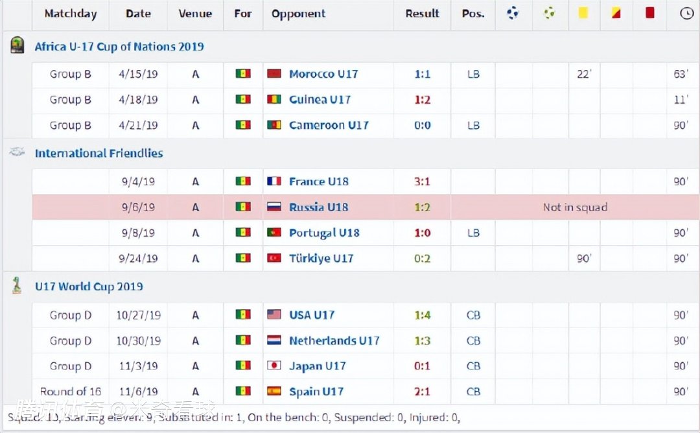
Task: Click the Opponent column header
Action: coord(298,14)
